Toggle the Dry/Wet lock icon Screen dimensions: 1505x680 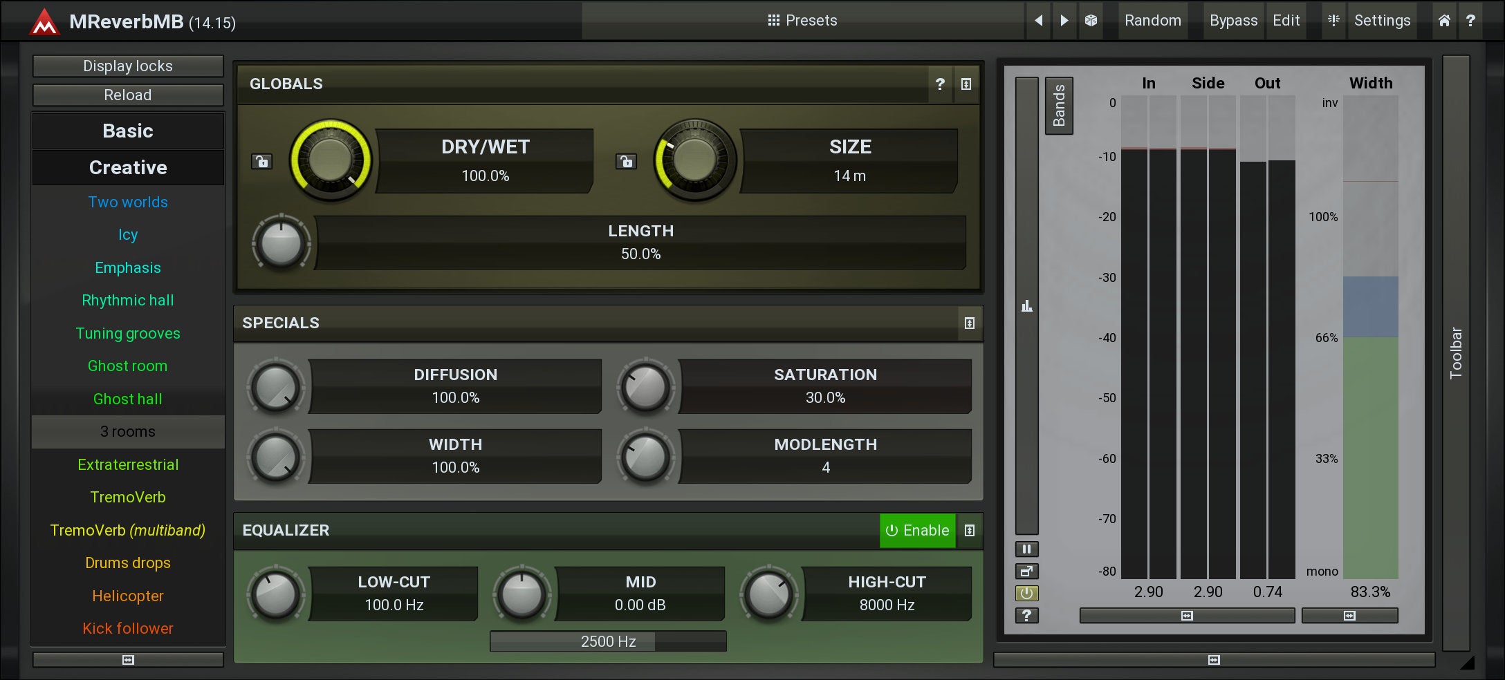(x=261, y=162)
